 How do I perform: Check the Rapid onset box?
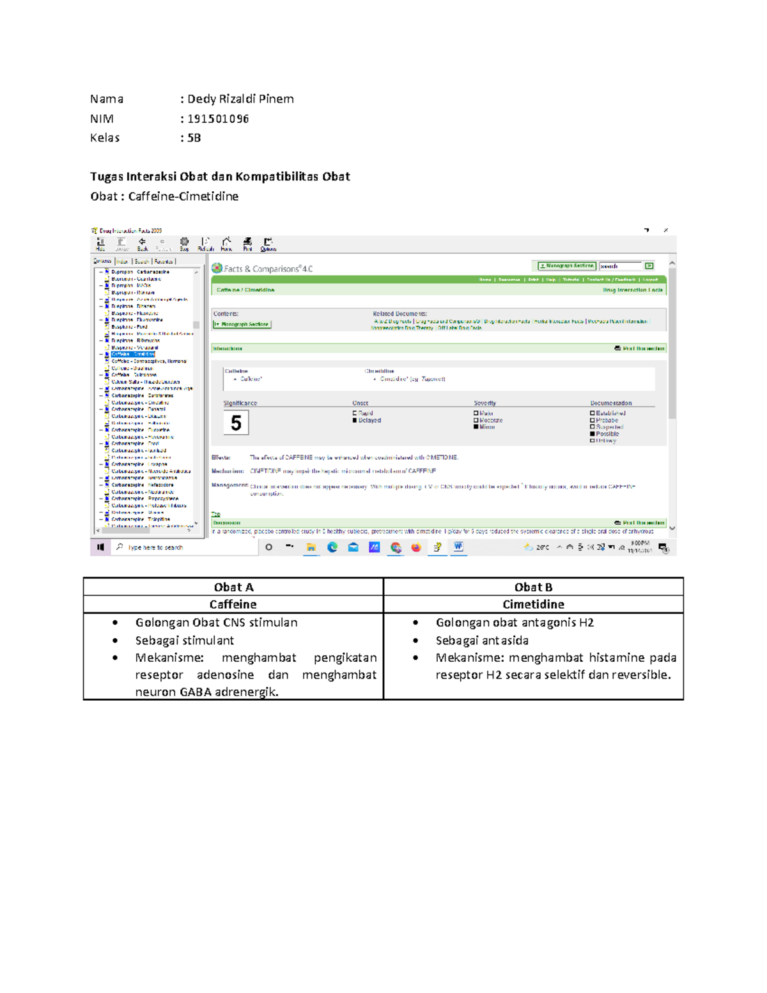pyautogui.click(x=355, y=413)
